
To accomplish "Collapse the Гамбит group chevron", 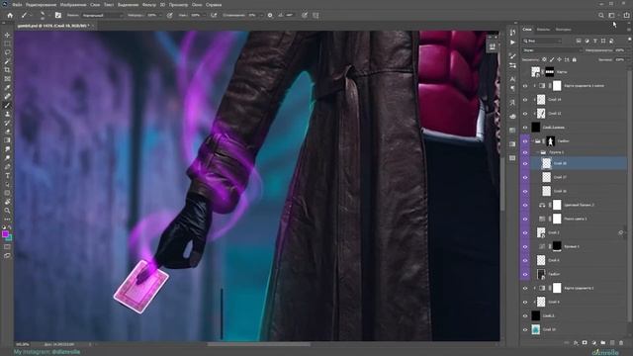I will pyautogui.click(x=532, y=141).
